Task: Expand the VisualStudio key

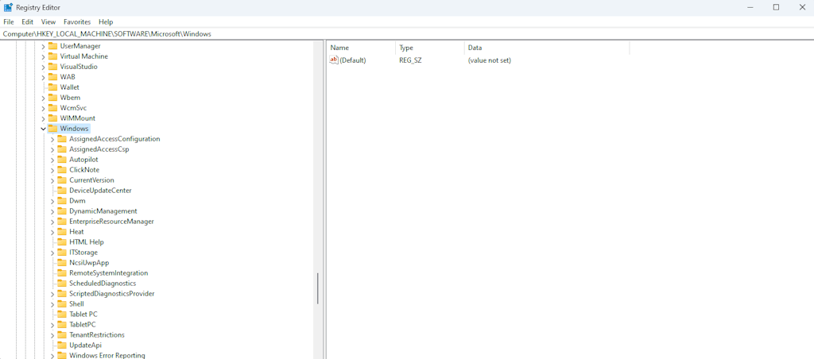Action: 43,67
